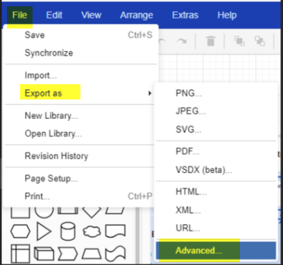Select the triangle shape in the palette
The width and height of the screenshot is (283, 265).
(44, 231)
